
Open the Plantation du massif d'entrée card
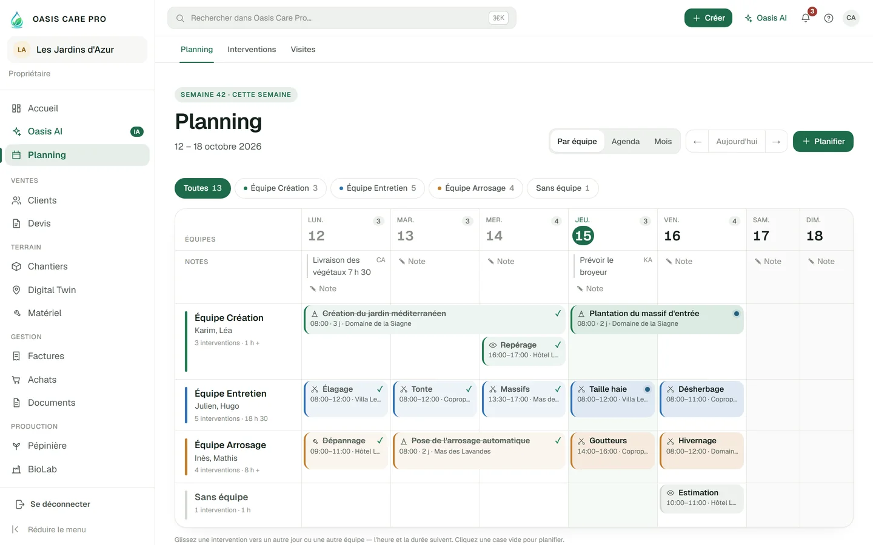[657, 319]
